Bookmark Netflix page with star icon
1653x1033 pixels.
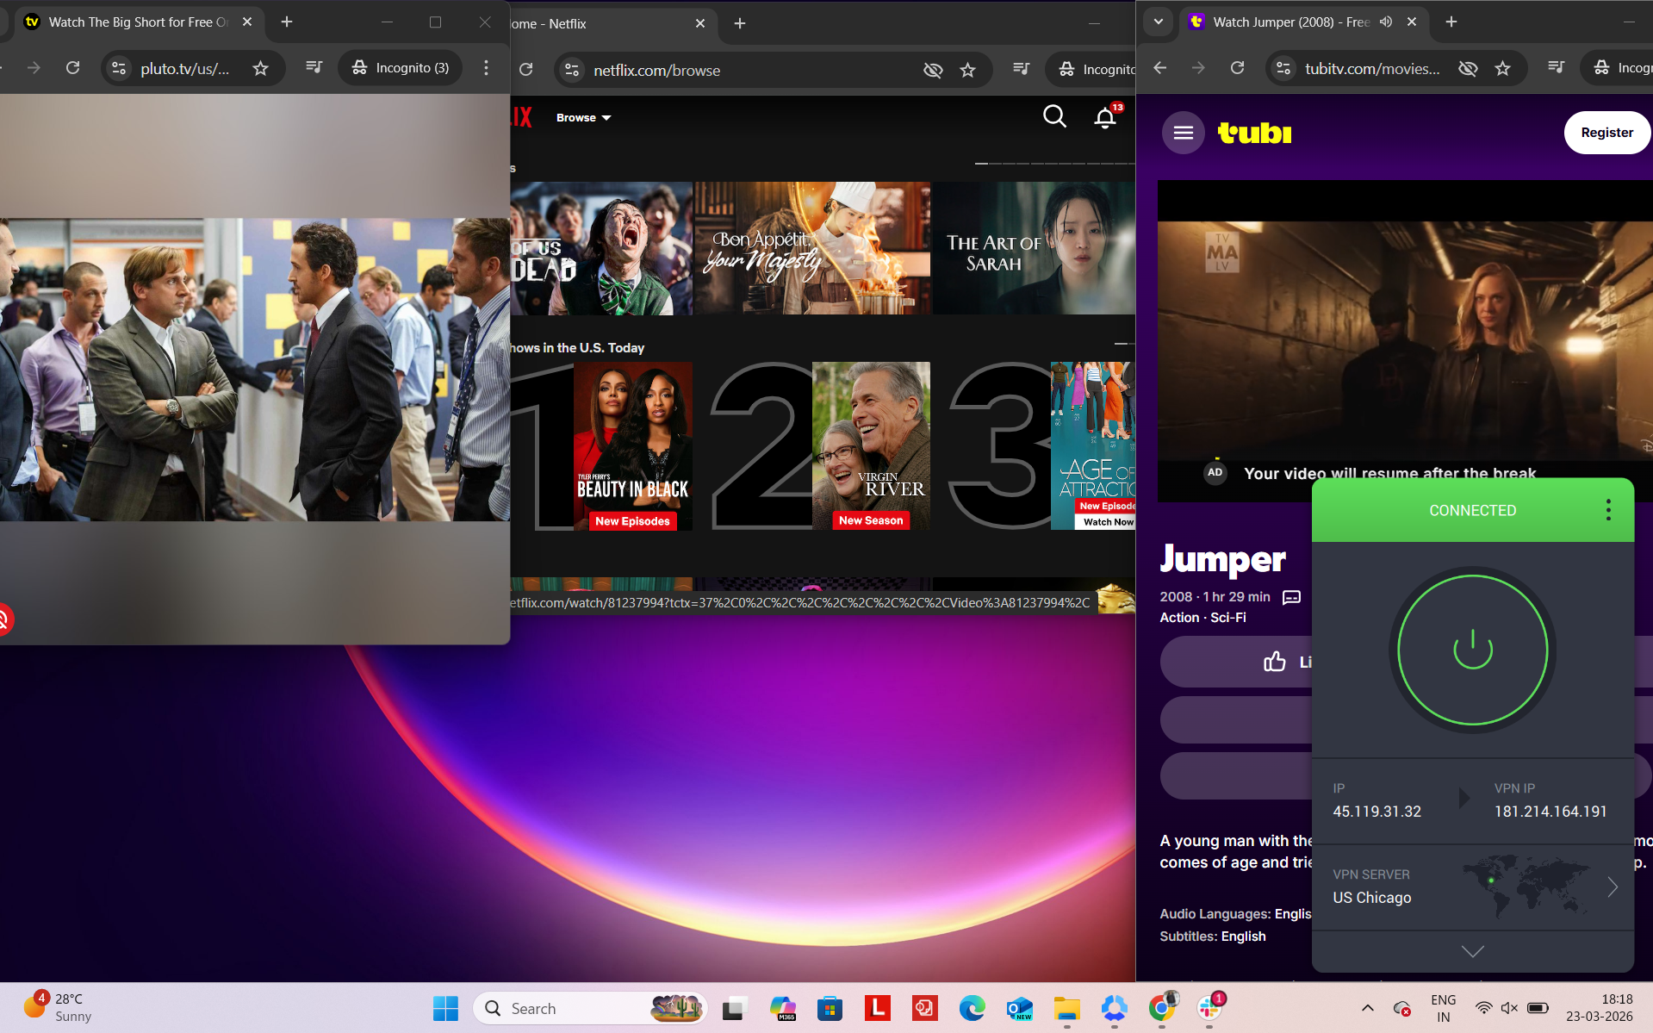967,70
